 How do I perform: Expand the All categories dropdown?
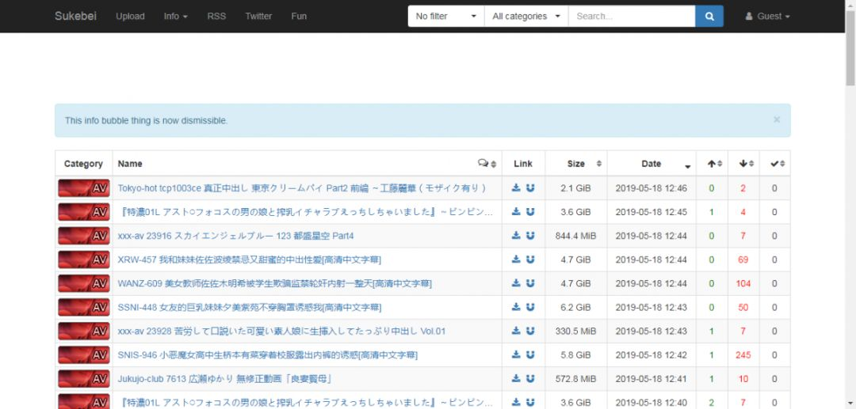(525, 17)
